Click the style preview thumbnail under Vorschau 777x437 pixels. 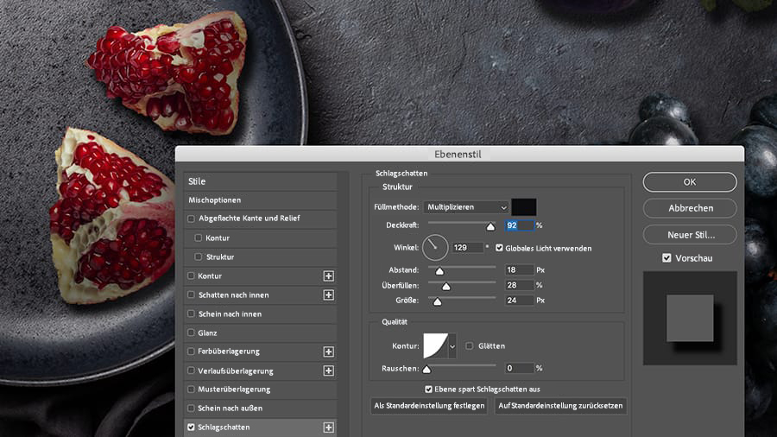click(x=690, y=318)
